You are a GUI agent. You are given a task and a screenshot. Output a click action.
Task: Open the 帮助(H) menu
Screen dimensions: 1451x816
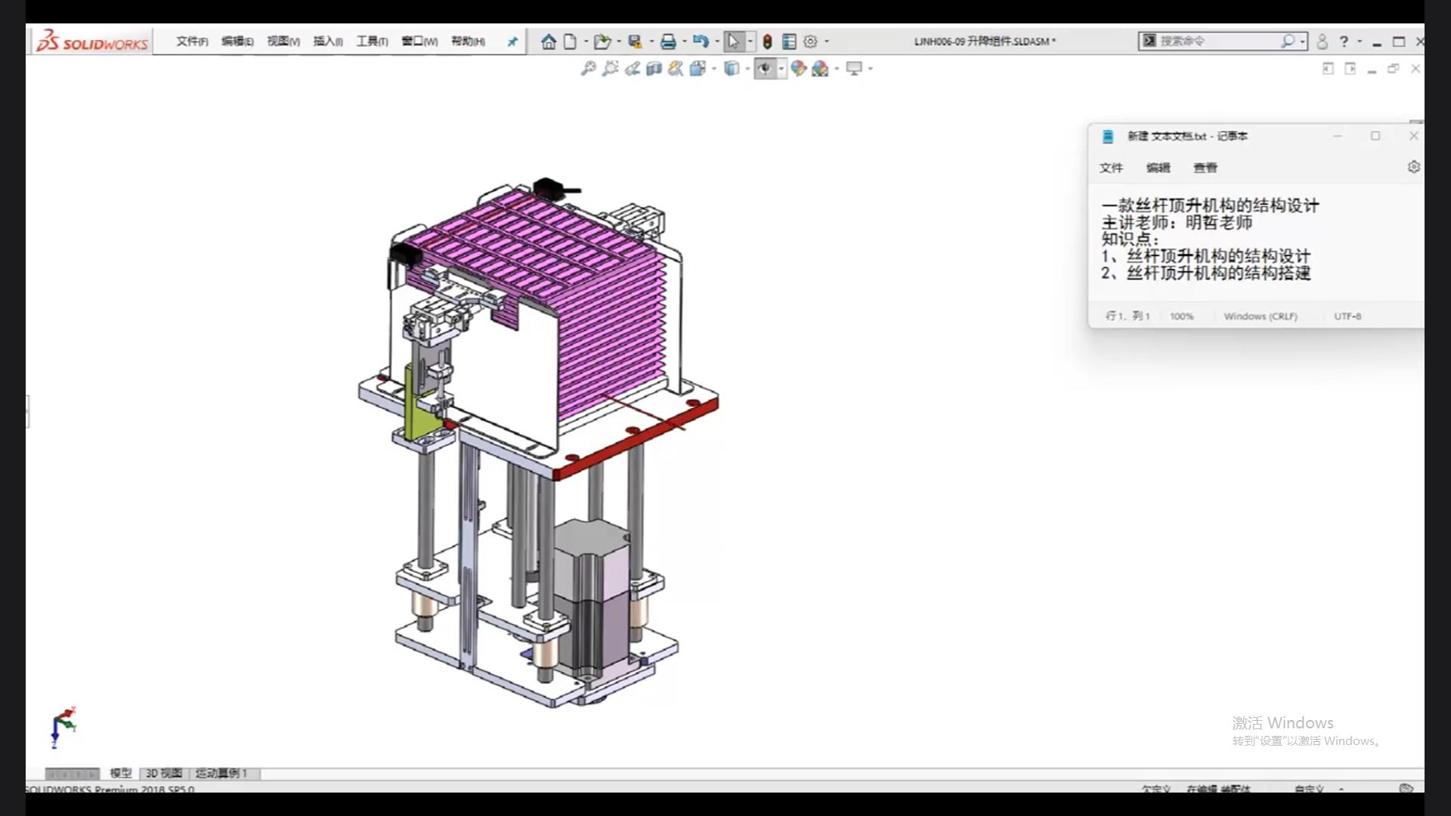pos(468,42)
